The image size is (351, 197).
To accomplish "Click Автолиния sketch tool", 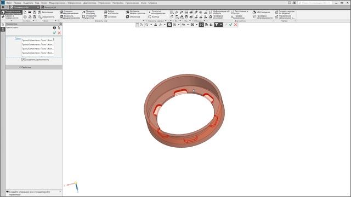I will tap(46, 12).
